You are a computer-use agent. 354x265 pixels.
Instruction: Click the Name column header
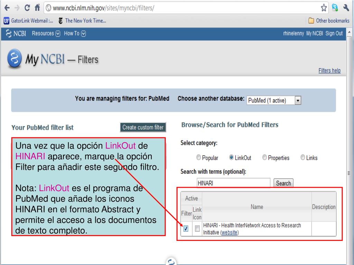point(257,207)
